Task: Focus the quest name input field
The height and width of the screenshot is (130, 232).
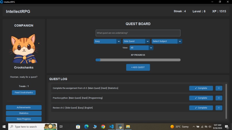Action: (x=138, y=33)
